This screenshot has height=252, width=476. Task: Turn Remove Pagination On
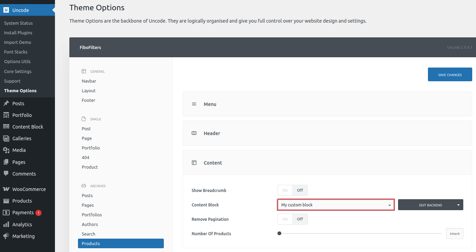pos(285,219)
